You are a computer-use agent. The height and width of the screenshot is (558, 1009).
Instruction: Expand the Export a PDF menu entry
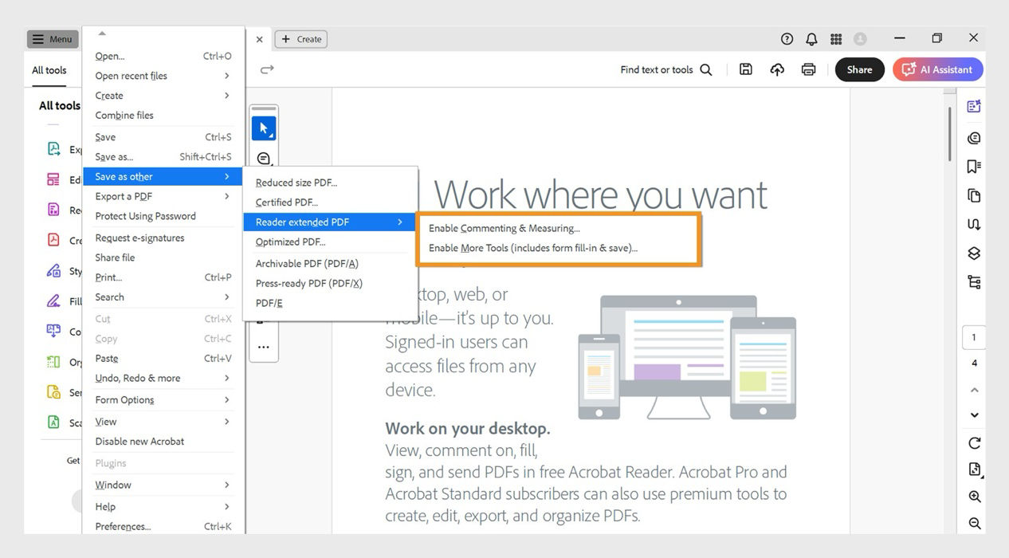coord(123,196)
